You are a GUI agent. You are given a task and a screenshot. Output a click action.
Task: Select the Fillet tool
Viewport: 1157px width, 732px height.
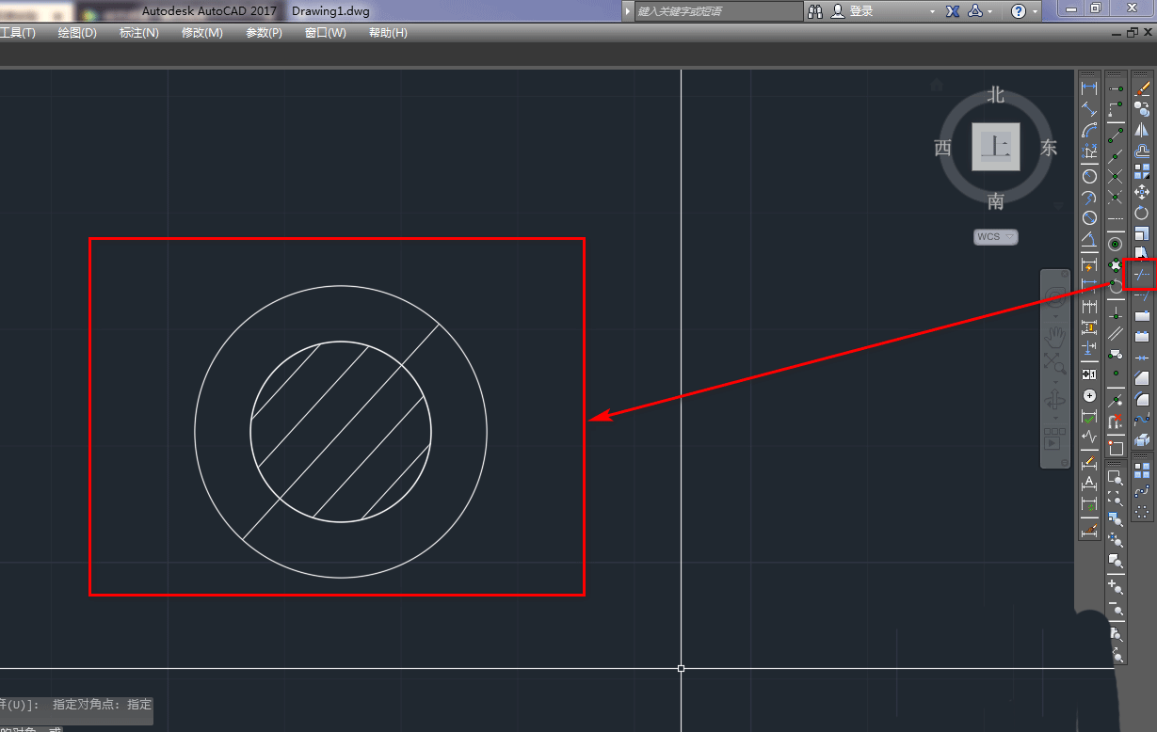coord(1142,397)
